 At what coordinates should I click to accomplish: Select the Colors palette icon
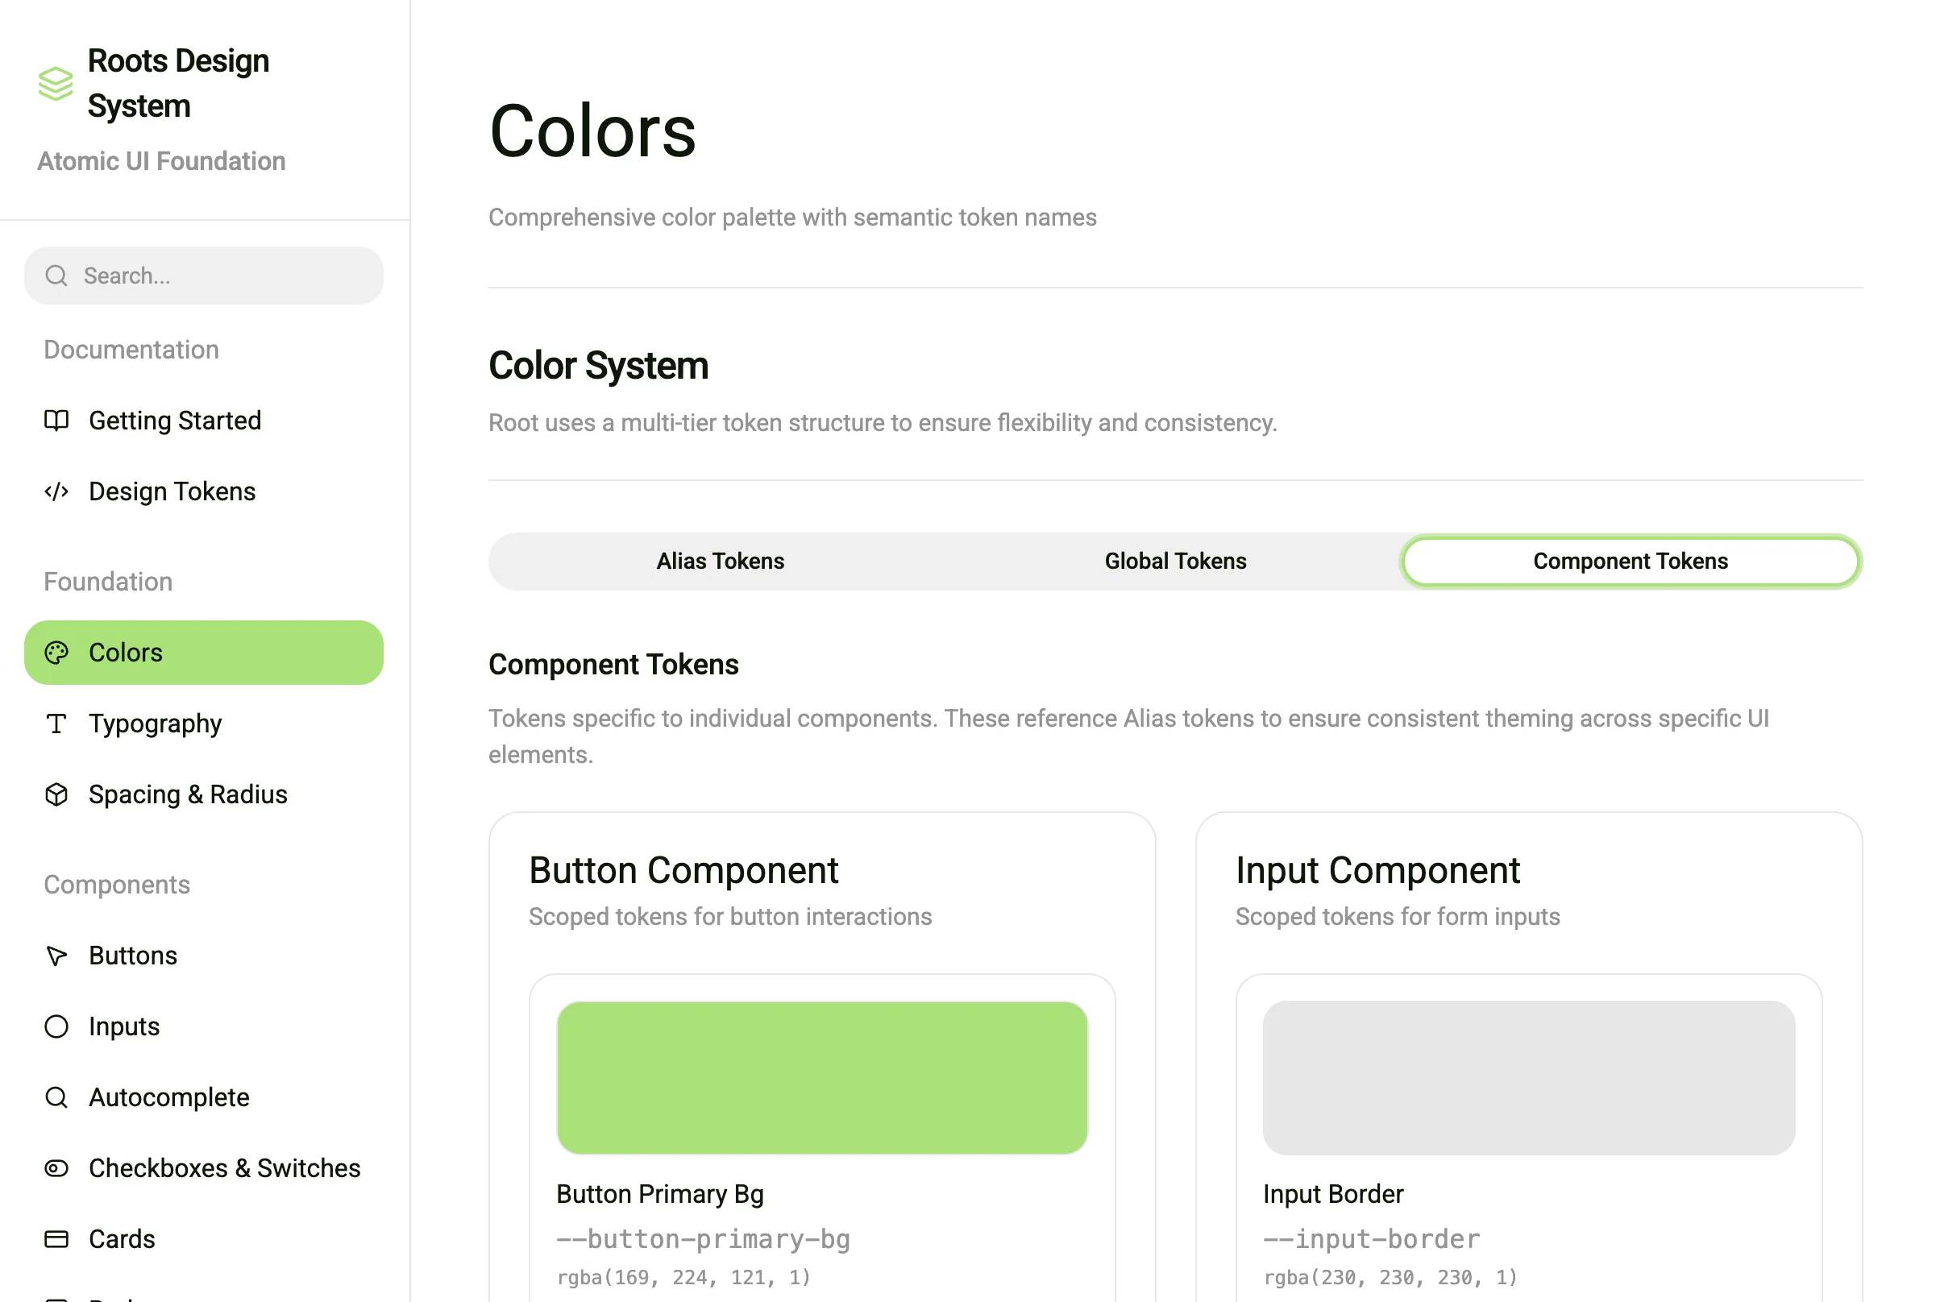tap(56, 652)
